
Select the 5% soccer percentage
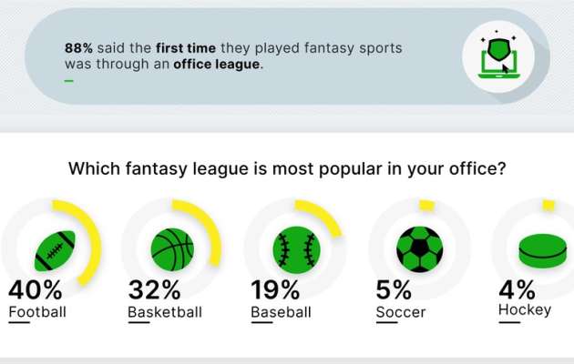tap(394, 291)
